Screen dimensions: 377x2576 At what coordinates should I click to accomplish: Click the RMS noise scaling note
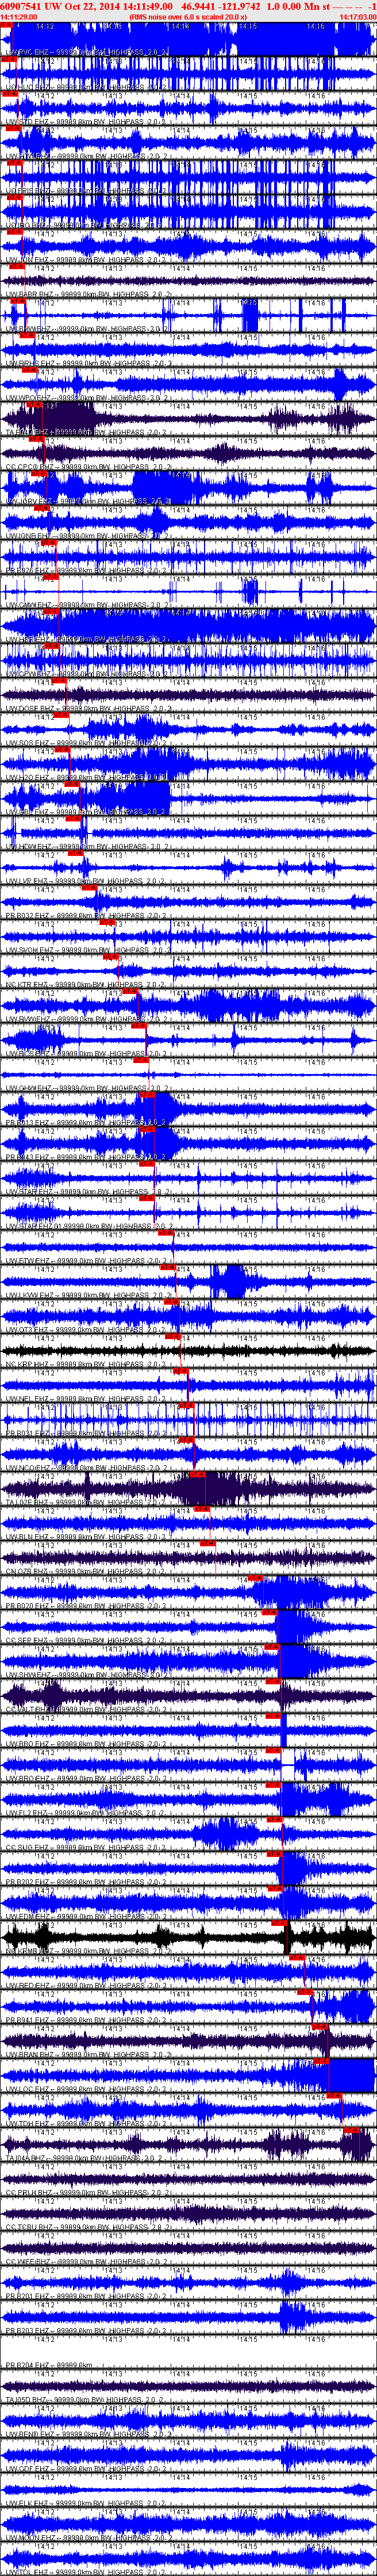click(x=188, y=17)
